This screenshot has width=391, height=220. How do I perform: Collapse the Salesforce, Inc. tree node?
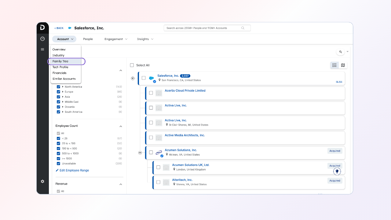pyautogui.click(x=133, y=78)
